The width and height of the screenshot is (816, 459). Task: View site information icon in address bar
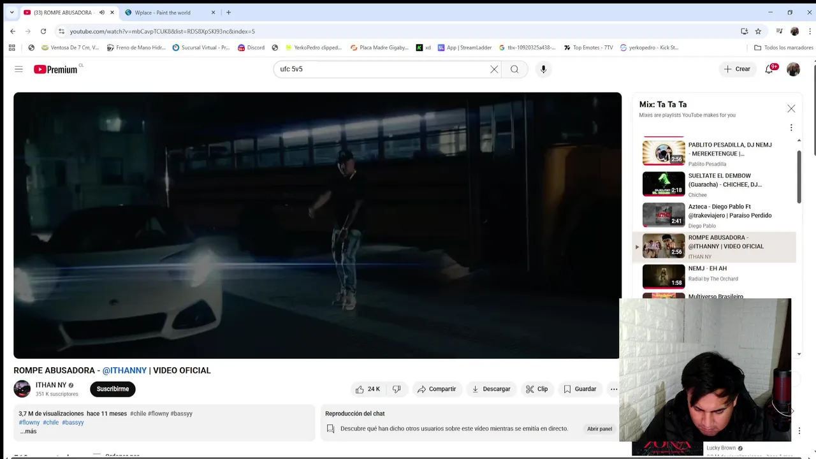tap(61, 31)
